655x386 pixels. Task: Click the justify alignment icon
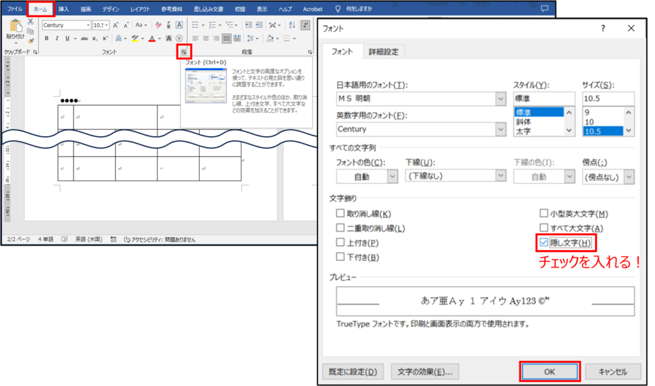click(226, 38)
